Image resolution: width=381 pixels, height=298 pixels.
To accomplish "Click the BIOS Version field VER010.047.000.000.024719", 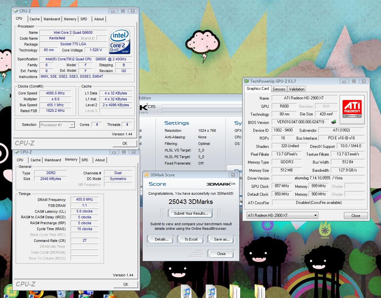I will click(301, 122).
